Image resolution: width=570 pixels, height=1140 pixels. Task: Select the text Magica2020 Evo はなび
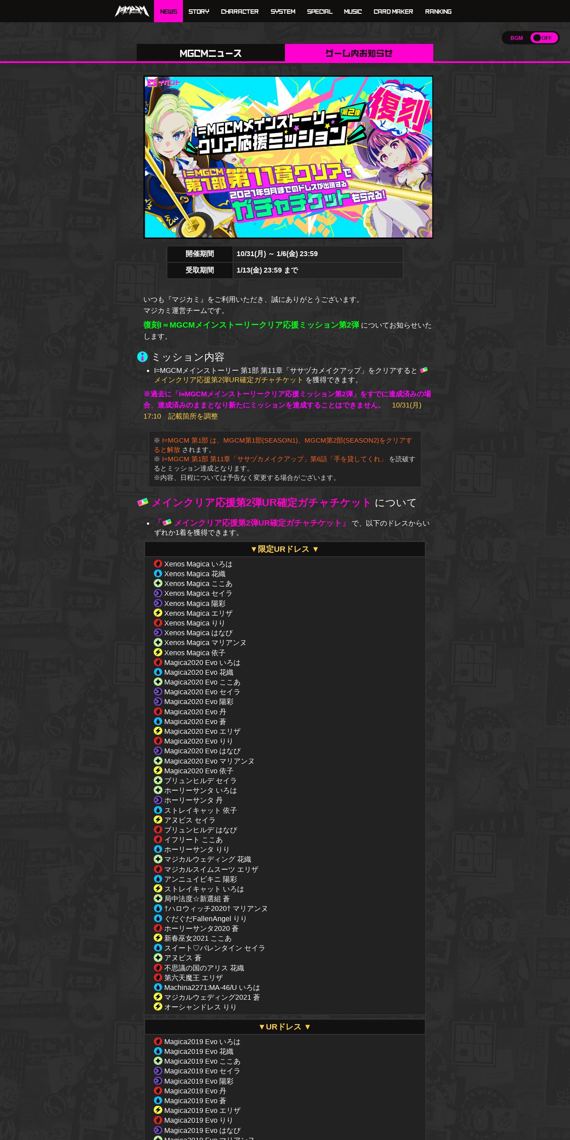202,751
